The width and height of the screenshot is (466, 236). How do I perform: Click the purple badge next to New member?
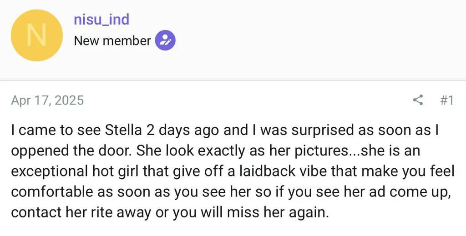(x=165, y=40)
